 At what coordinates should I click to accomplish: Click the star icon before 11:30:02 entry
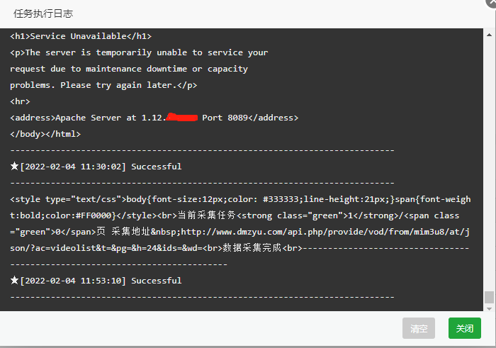14,166
